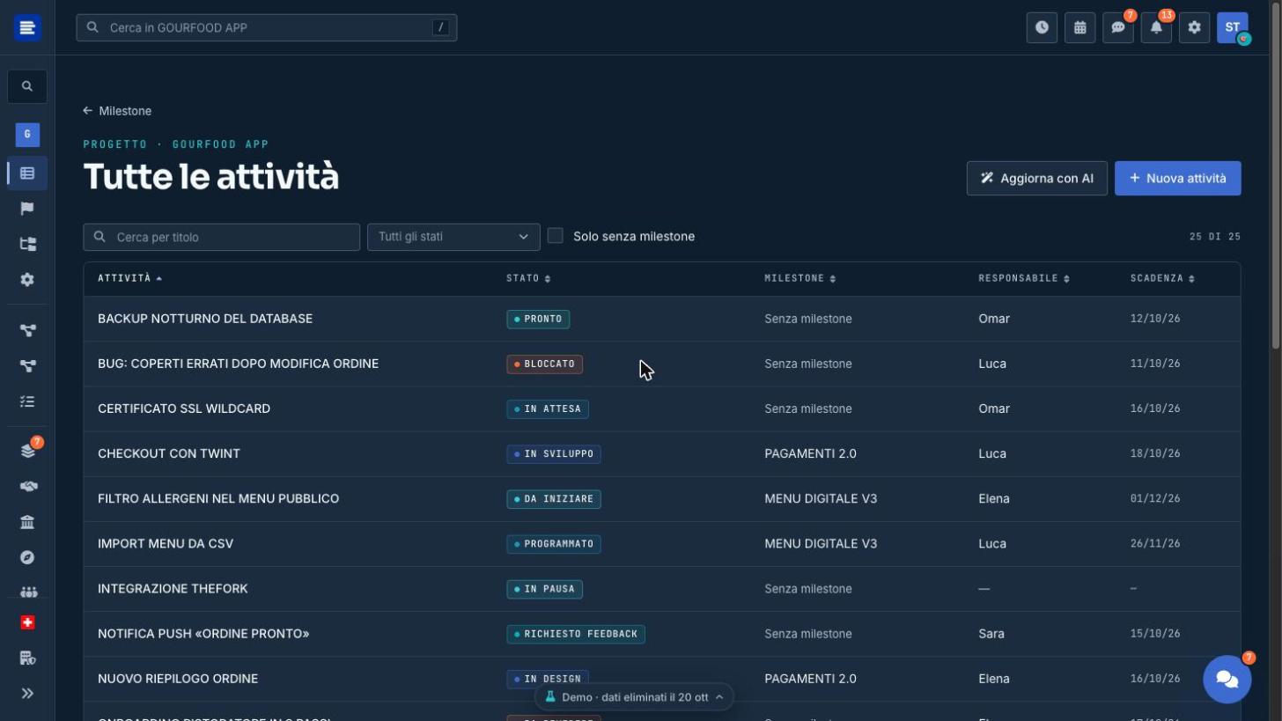Viewport: 1282px width, 721px height.
Task: Click the BLOCCATO status badge
Action: (544, 364)
